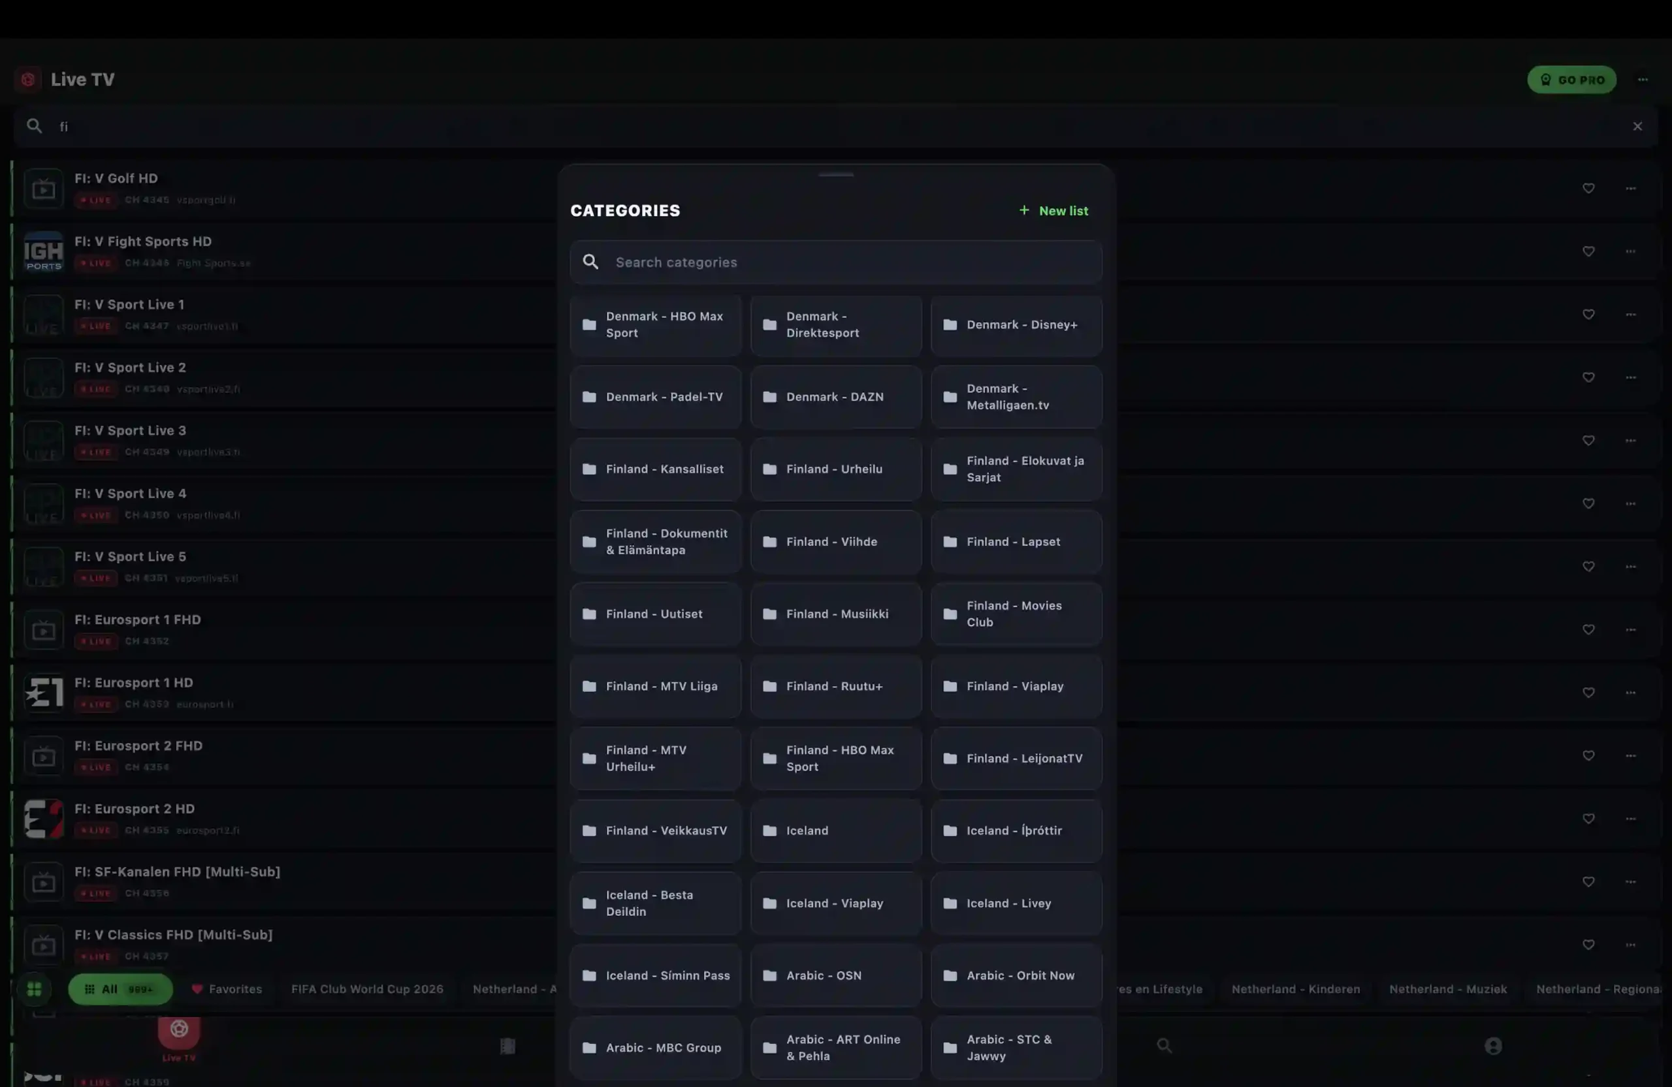Open more options for FI: Eurosport 1 HD
Viewport: 1672px width, 1087px height.
click(1630, 693)
